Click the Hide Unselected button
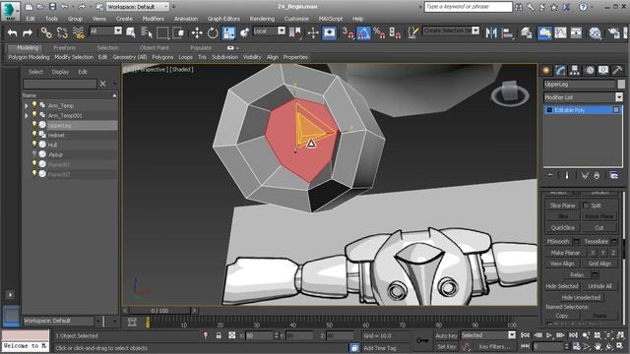 point(581,297)
